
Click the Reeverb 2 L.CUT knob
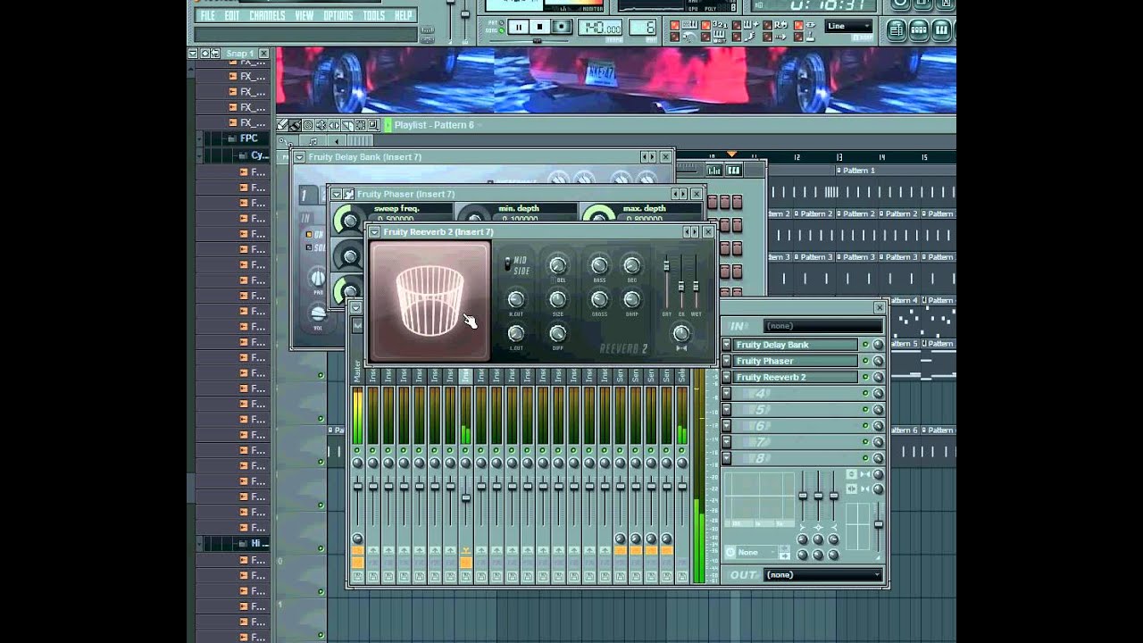tap(515, 333)
